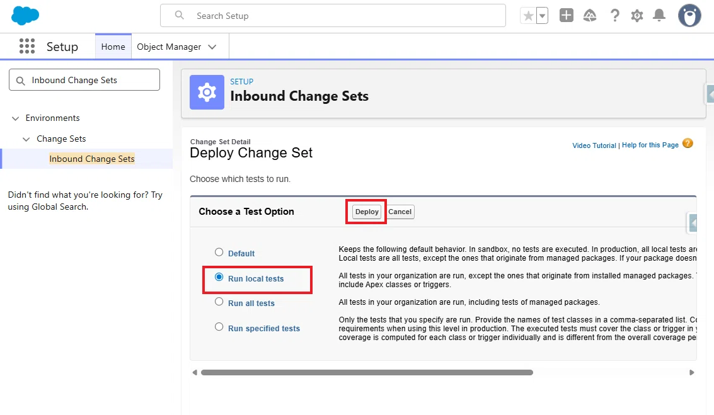Click the scrollbar left arrow
The width and height of the screenshot is (714, 415).
coord(195,372)
